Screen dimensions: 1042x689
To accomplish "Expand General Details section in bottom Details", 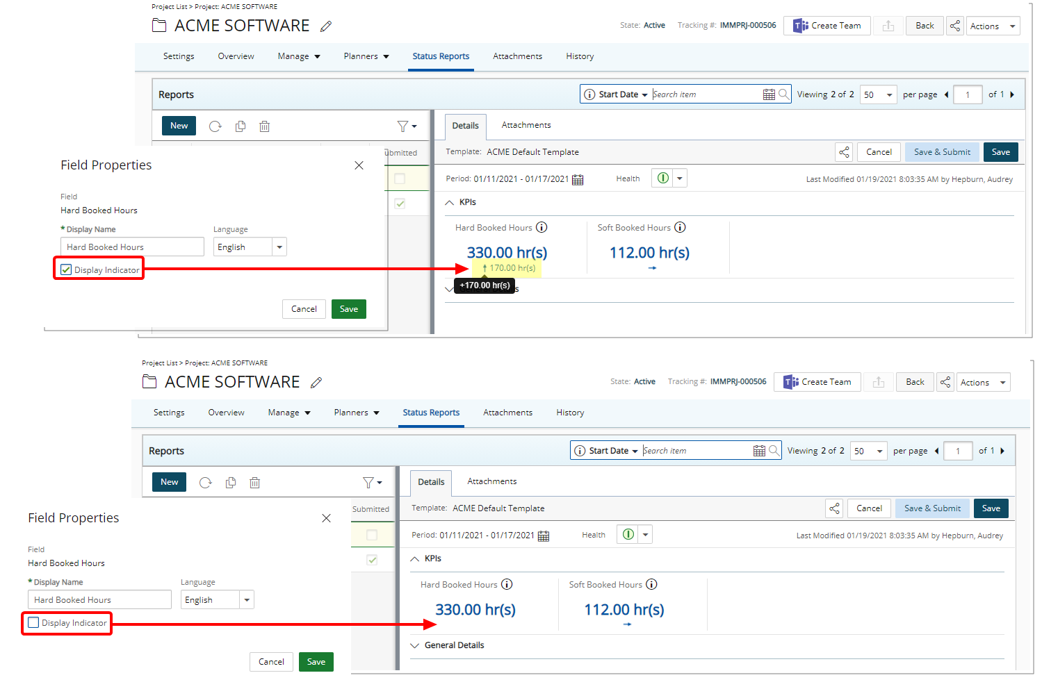I will (x=415, y=646).
